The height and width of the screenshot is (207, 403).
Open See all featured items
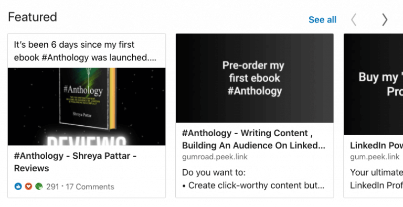[322, 20]
